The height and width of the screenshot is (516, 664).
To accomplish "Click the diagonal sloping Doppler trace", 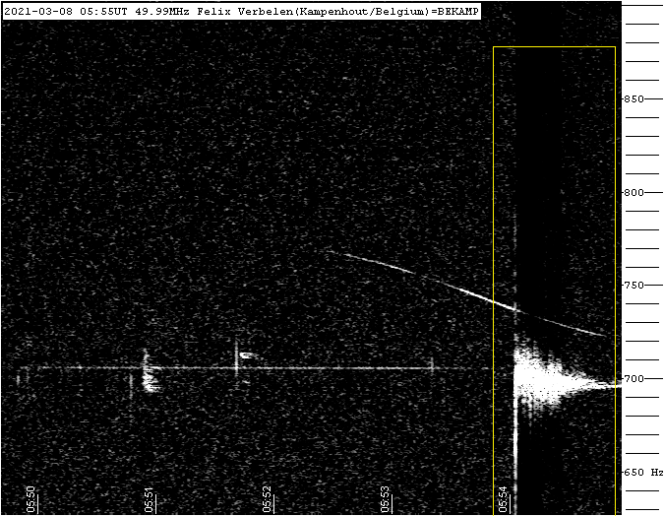I will [x=466, y=292].
